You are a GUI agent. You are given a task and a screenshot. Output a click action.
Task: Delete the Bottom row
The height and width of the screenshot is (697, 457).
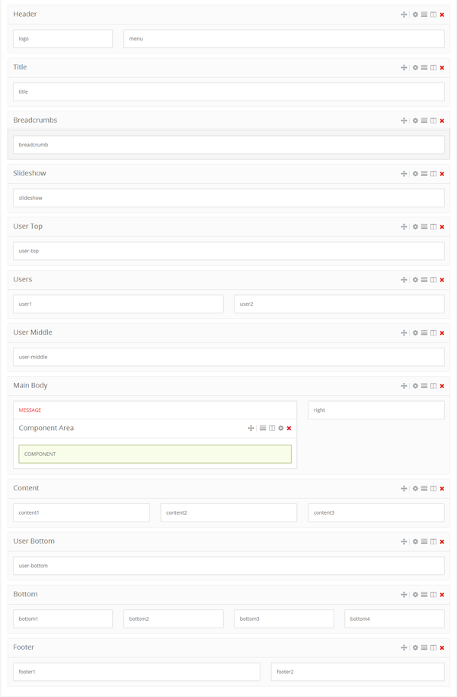[x=442, y=594]
